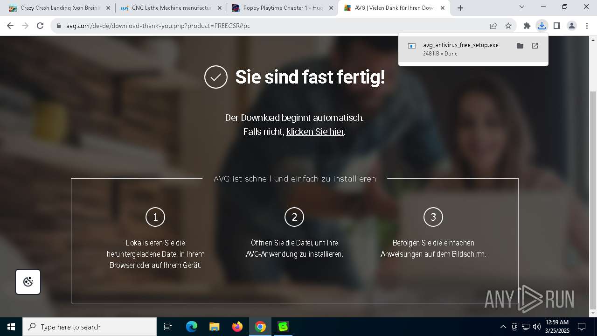The height and width of the screenshot is (336, 597).
Task: Open network status tray icon
Action: (526, 327)
